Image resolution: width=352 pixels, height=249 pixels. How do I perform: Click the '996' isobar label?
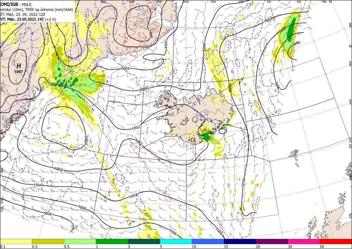[x=297, y=42]
